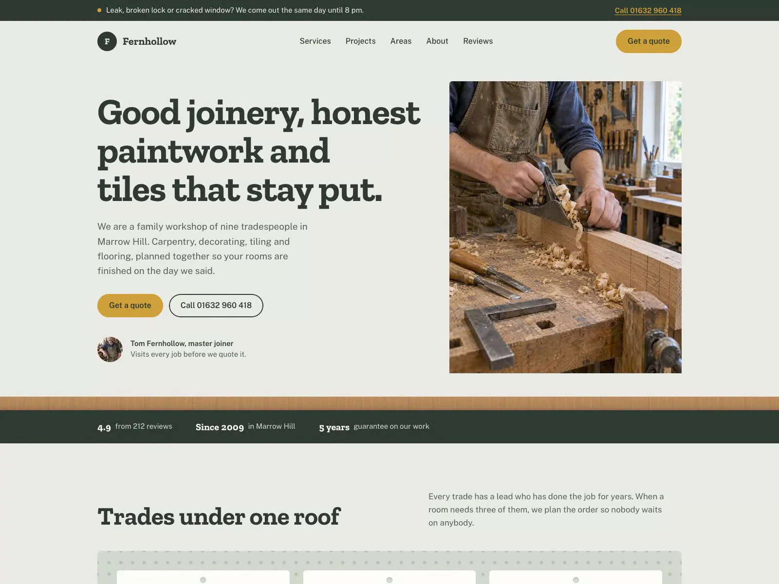Click the hero Get a quote button
This screenshot has height=584, width=779.
click(x=130, y=306)
